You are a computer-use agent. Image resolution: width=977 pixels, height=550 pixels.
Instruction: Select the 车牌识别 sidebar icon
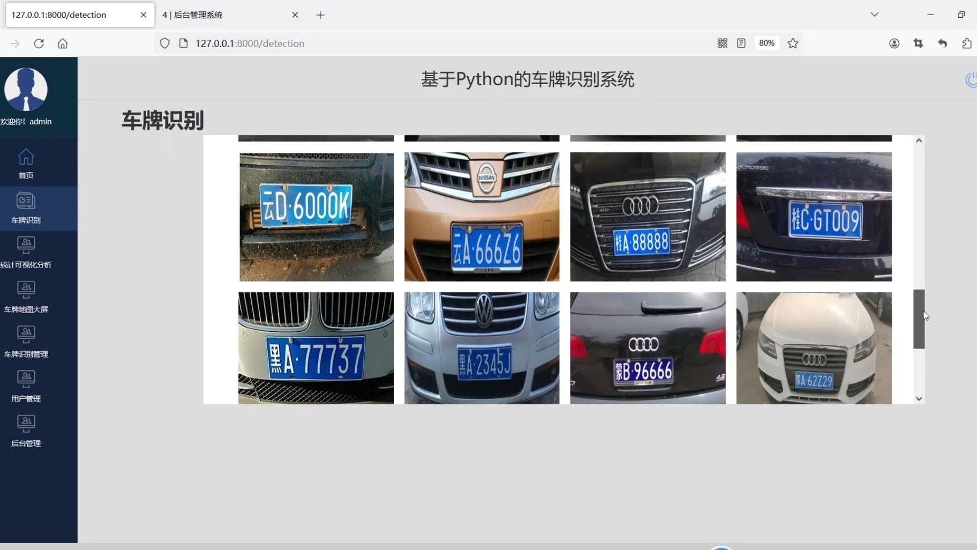pyautogui.click(x=26, y=200)
